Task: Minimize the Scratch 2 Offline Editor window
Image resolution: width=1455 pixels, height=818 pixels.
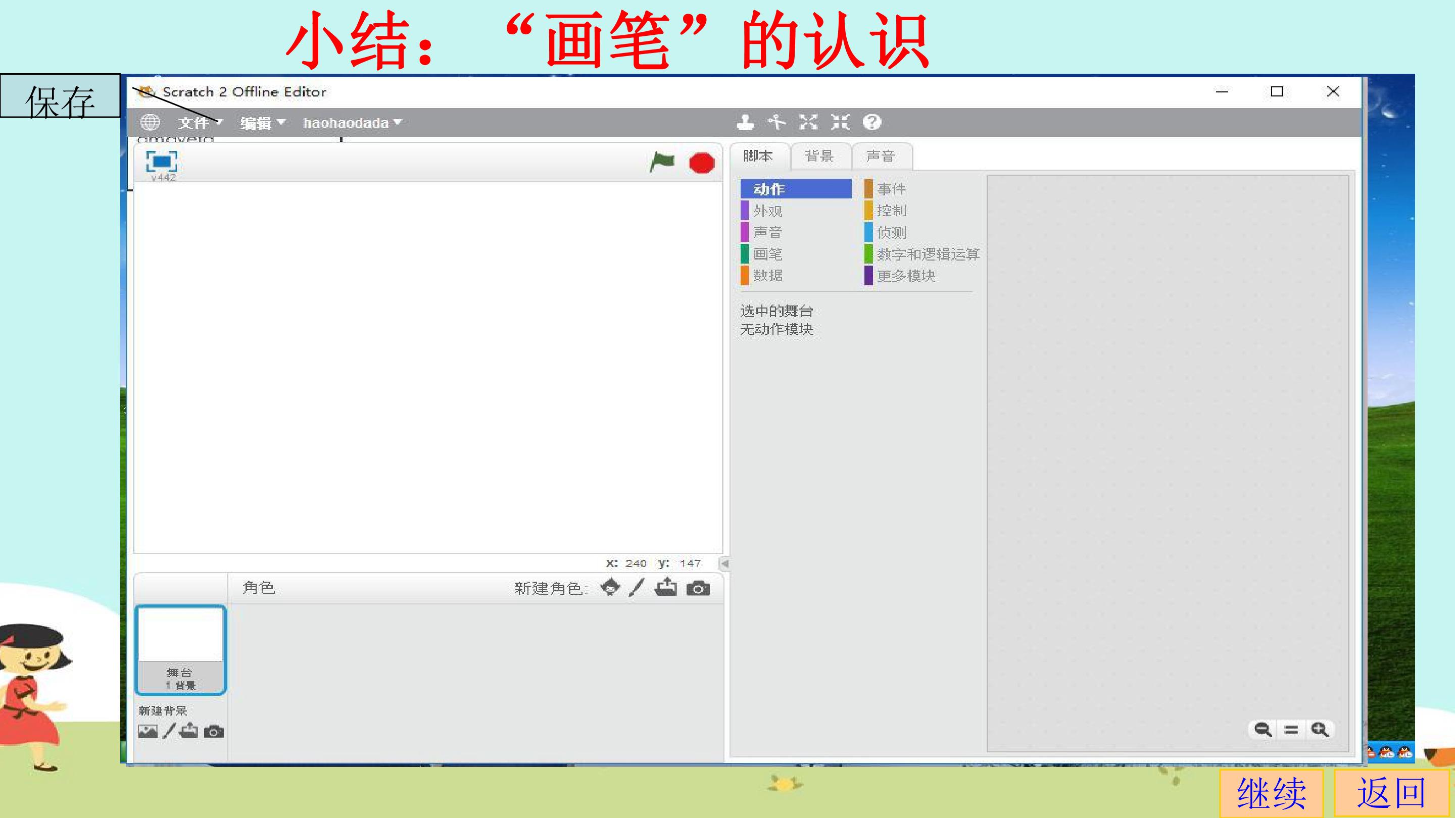Action: (1222, 91)
